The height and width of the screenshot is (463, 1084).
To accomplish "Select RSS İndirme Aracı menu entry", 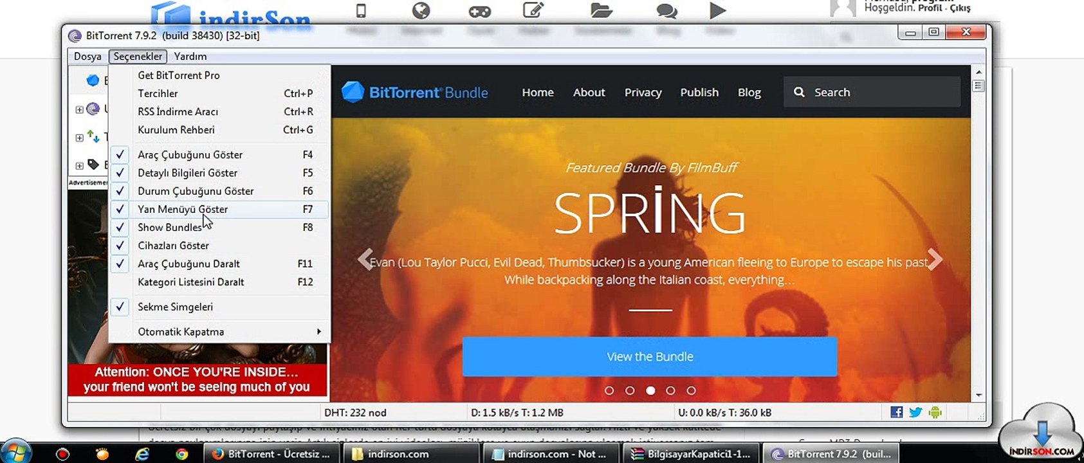I will tap(220, 111).
